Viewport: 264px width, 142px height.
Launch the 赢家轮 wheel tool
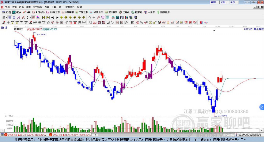click(x=137, y=12)
